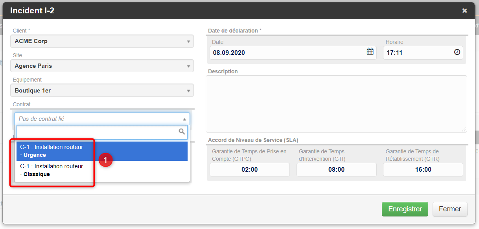479x229 pixels.
Task: Select C-1 Installation routeur Classique option
Action: tap(101, 170)
